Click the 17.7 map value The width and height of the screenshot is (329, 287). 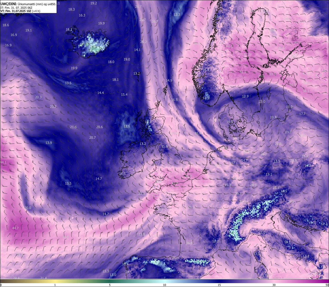click(x=302, y=114)
